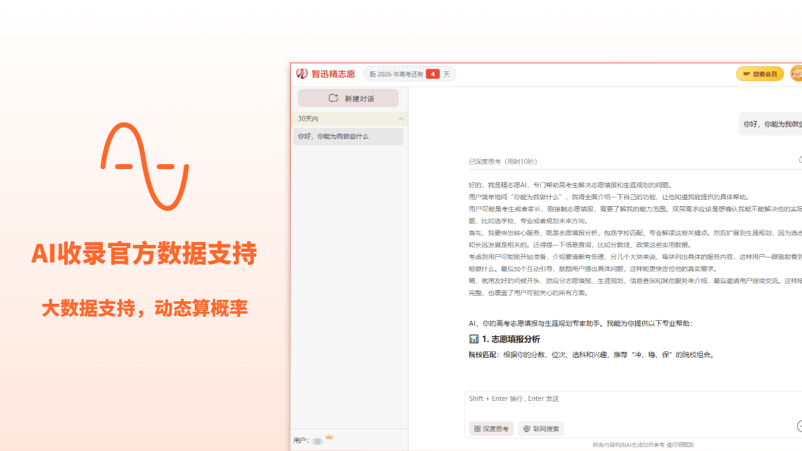This screenshot has height=451, width=802.
Task: Open the user avatar in the header
Action: [x=796, y=74]
